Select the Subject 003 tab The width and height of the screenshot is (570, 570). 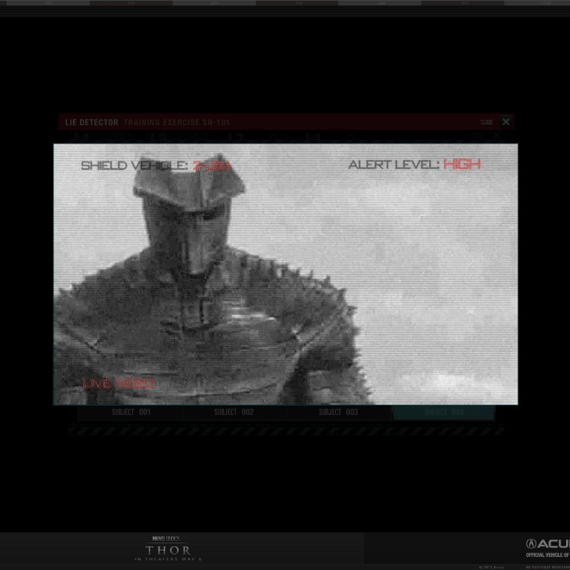[x=338, y=412]
